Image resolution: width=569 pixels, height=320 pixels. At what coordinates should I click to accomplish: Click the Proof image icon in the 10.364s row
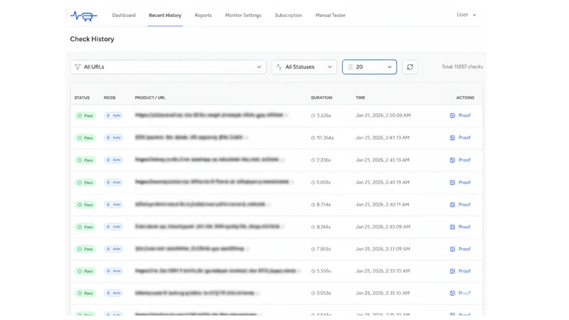click(x=452, y=138)
